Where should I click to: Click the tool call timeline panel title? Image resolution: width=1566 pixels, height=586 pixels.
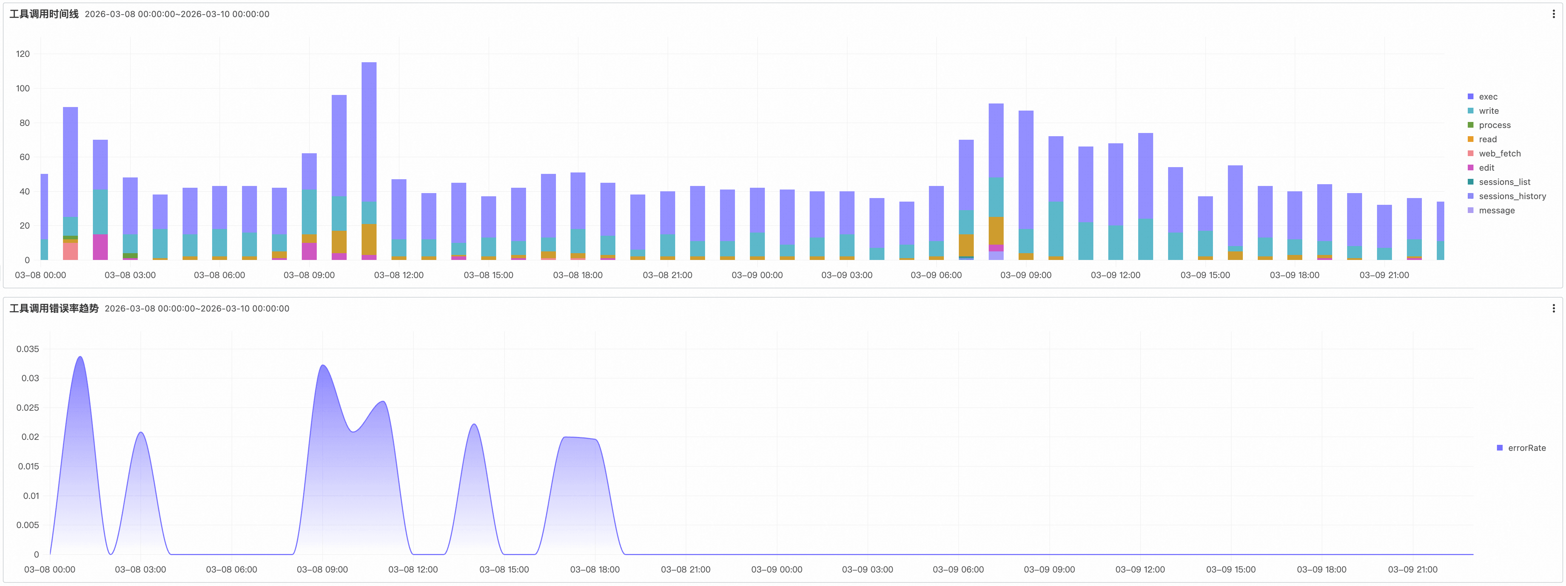click(44, 14)
